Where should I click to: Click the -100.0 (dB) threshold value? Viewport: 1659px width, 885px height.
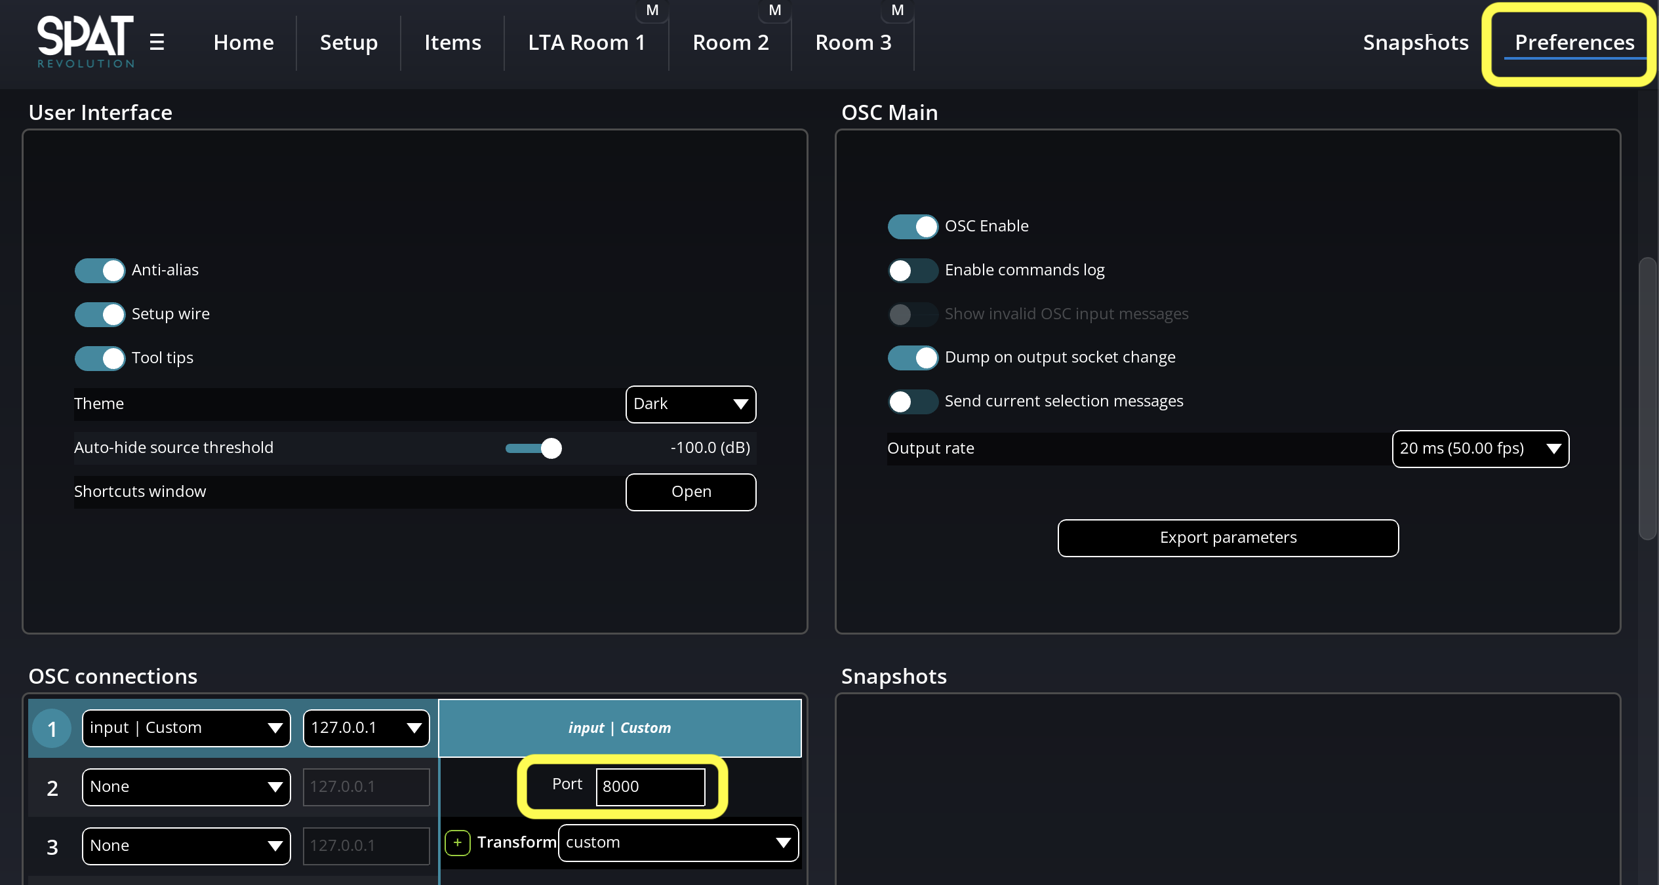710,448
